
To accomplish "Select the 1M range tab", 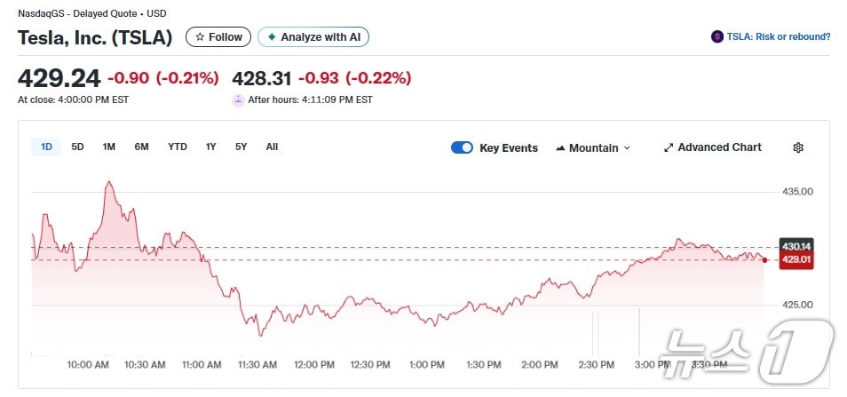I will pyautogui.click(x=109, y=147).
